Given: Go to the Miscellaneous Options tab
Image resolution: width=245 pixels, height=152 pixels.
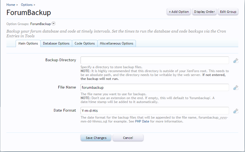Looking at the screenshot, I should click(x=117, y=43).
